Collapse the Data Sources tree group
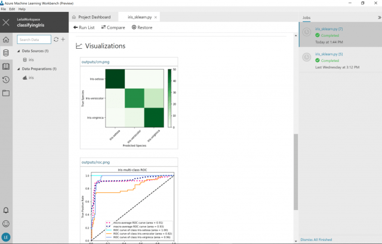The width and height of the screenshot is (382, 244). tap(19, 51)
